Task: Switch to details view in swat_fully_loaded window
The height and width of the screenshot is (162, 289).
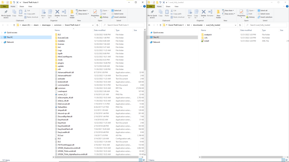Action: pyautogui.click(x=283, y=160)
